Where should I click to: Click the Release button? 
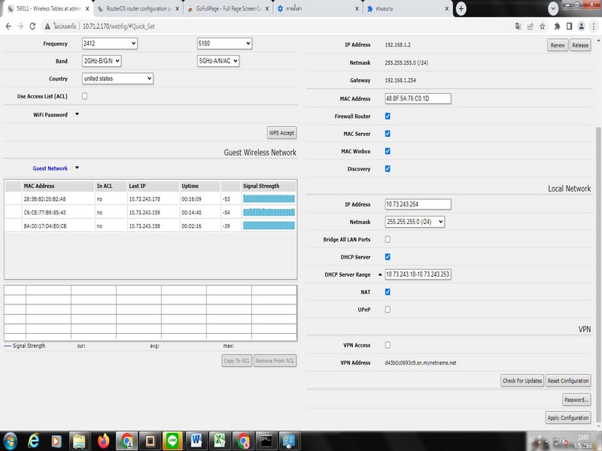point(580,45)
